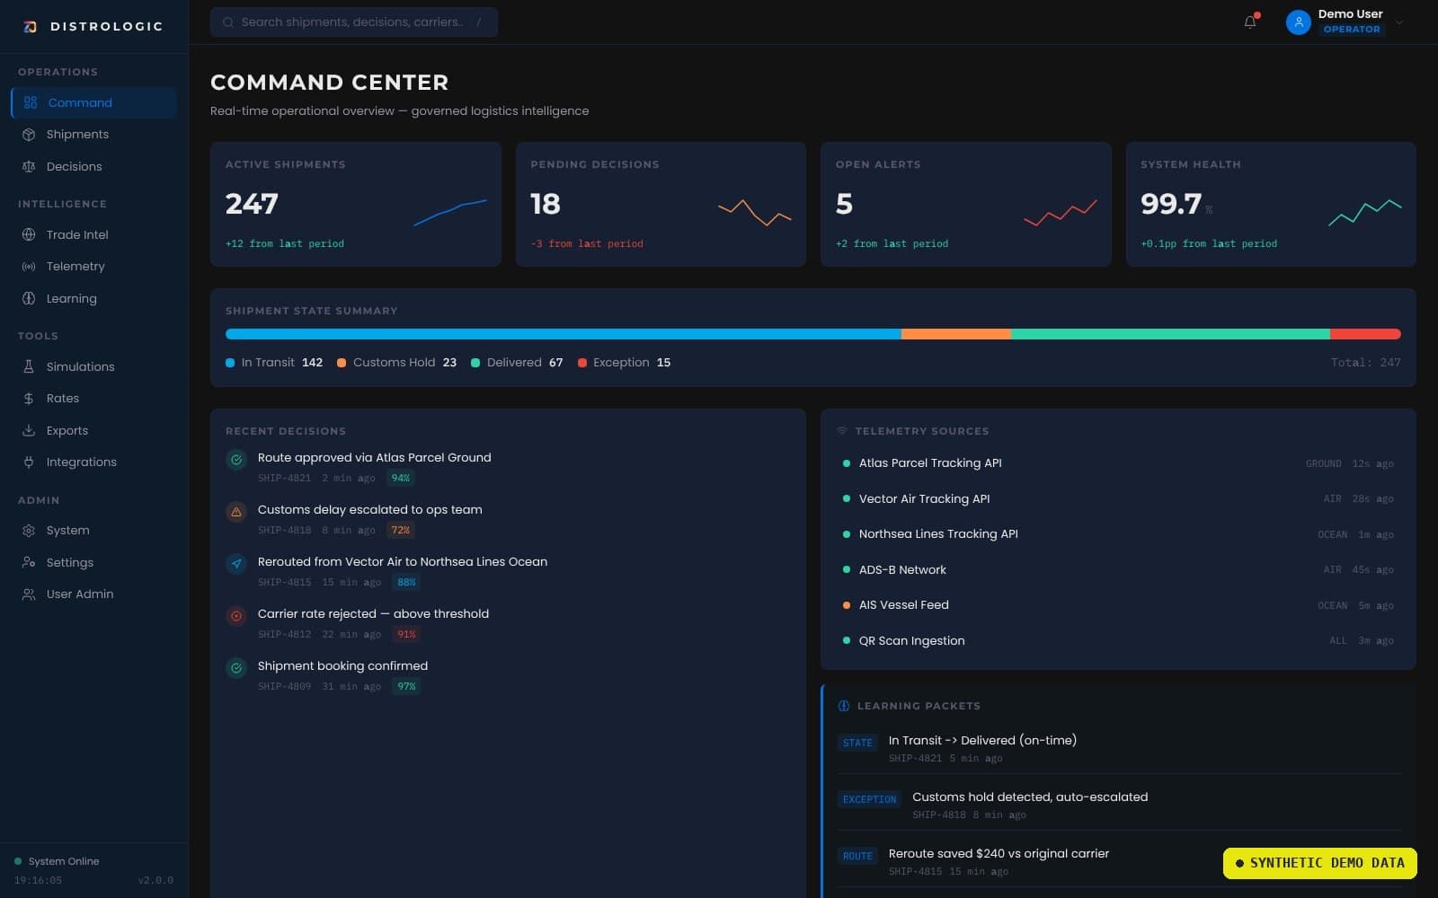Click the Demo User avatar icon
The width and height of the screenshot is (1438, 898).
pos(1298,22)
